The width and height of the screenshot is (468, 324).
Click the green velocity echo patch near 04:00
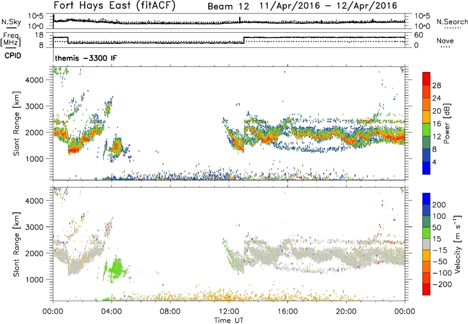[116, 270]
